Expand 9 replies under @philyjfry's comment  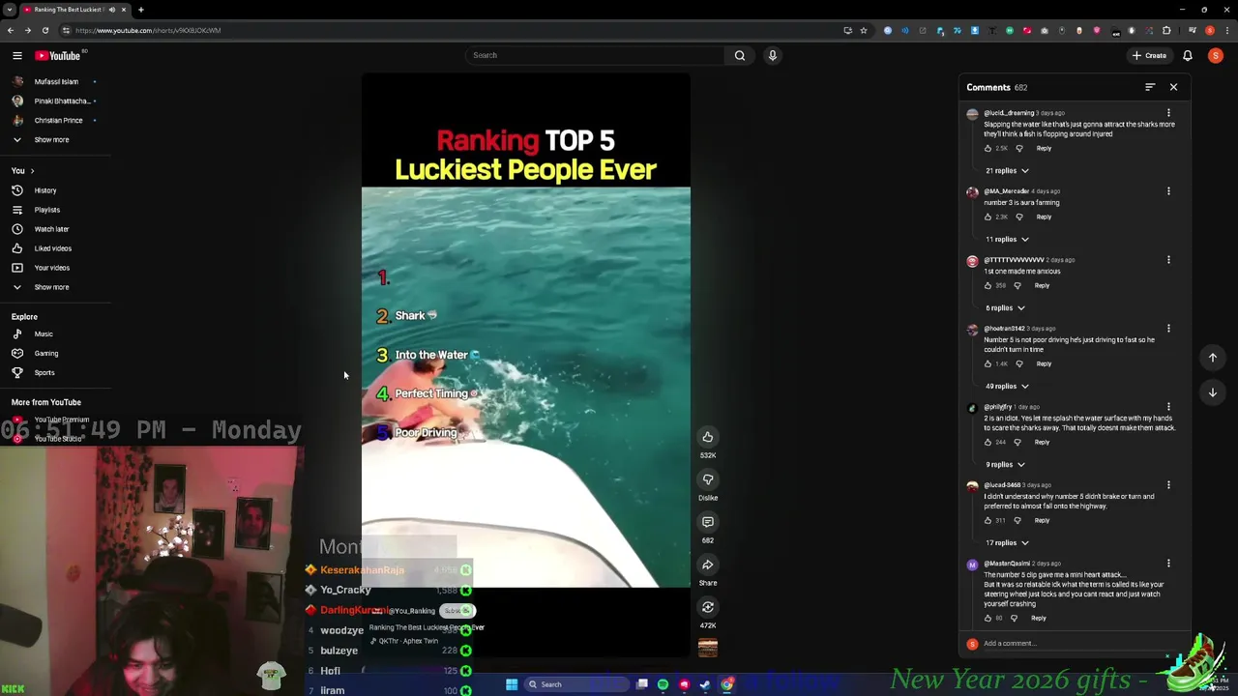coord(1005,465)
